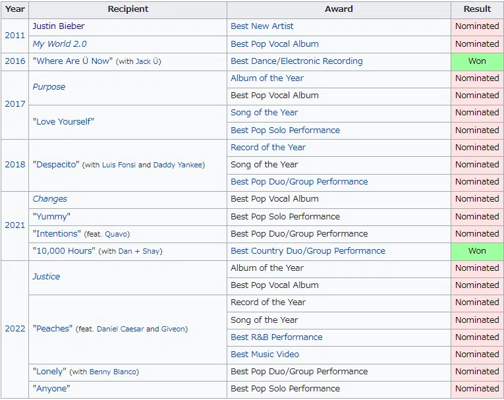This screenshot has width=504, height=400.
Task: Visit the Benny Blanco link
Action: [113, 372]
